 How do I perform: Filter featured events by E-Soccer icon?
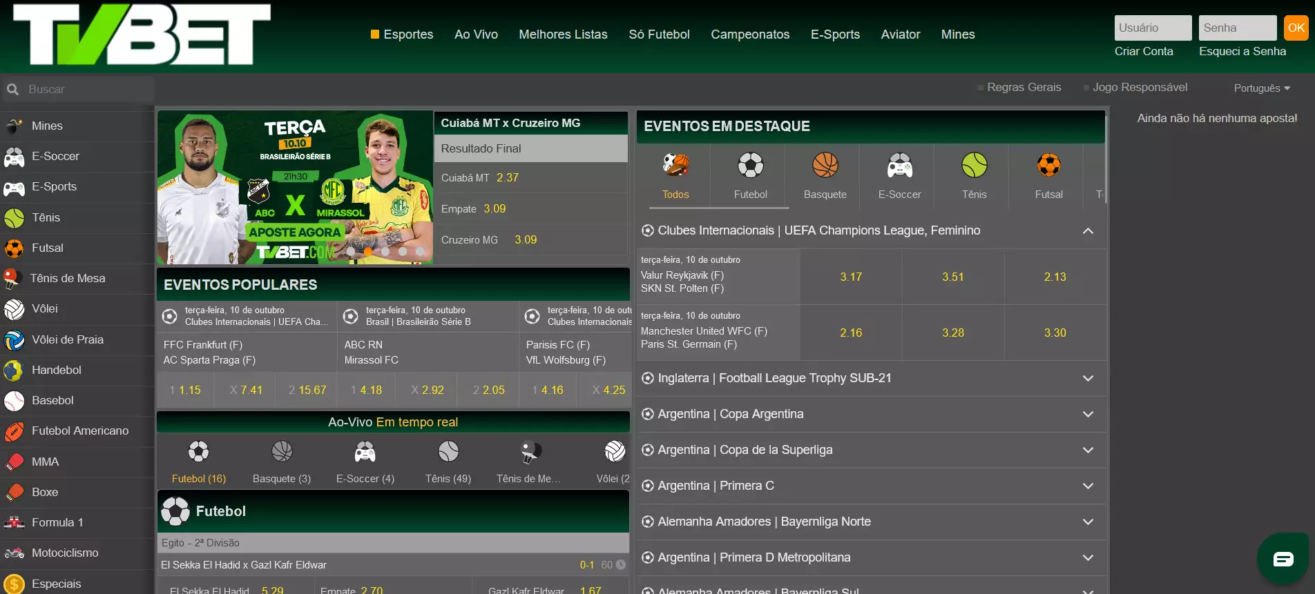click(x=900, y=166)
